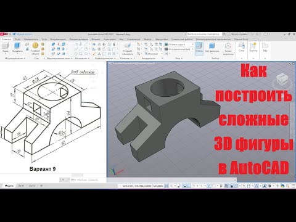Screen dimensions: 296x222
Task: Open the Groups (Группы) panel button
Action: coord(253,47)
